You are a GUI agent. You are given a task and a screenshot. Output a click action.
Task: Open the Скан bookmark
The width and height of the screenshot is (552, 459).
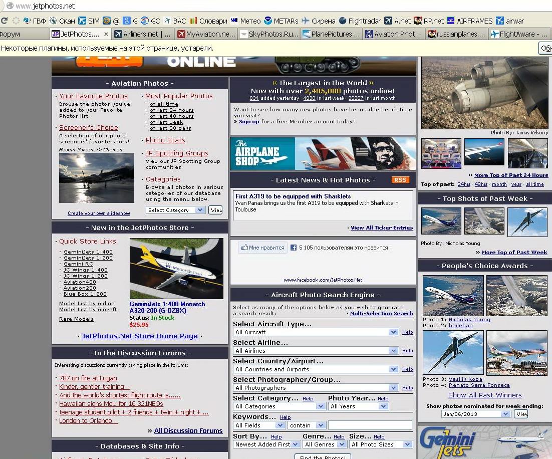click(62, 21)
